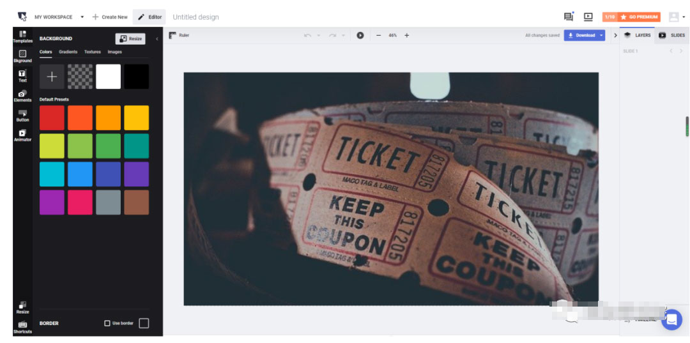Play the design preview
Viewport: 690px width, 343px height.
360,35
